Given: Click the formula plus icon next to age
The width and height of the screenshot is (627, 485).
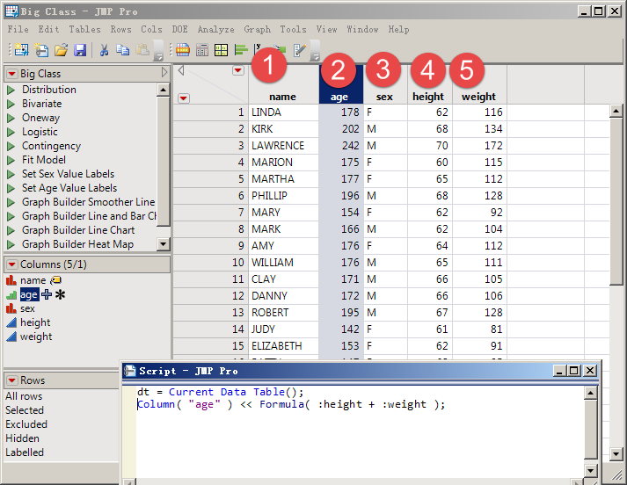Looking at the screenshot, I should [47, 295].
